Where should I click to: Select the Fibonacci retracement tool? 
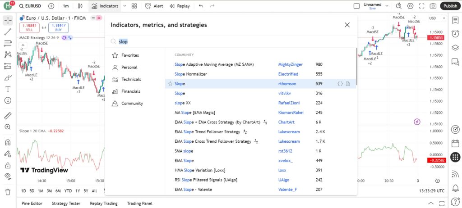pyautogui.click(x=8, y=43)
